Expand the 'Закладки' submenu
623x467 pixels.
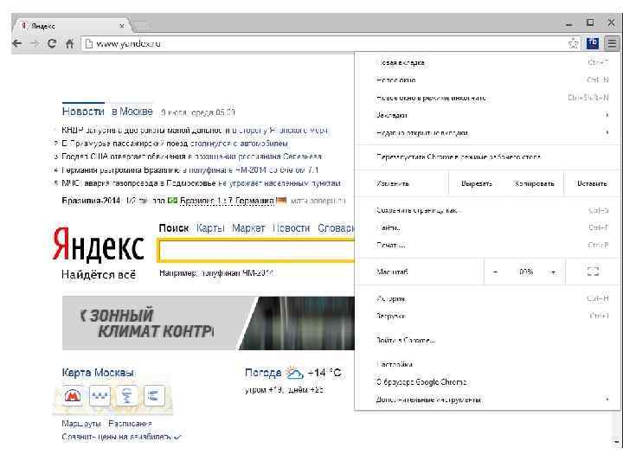(488, 115)
